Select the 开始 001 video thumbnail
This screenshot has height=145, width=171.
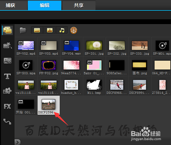(26, 104)
